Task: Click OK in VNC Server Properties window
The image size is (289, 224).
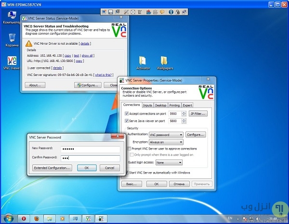Action: point(157,184)
